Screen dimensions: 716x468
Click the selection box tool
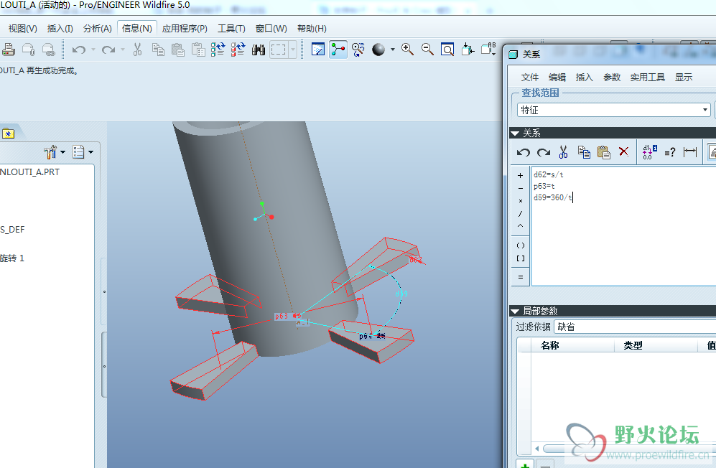pyautogui.click(x=279, y=50)
